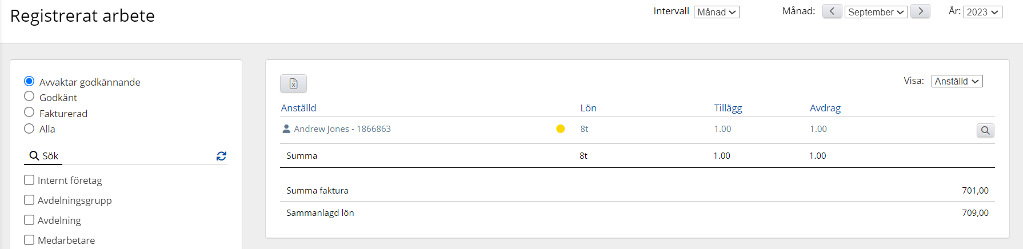Click the refresh filter icon

pyautogui.click(x=221, y=156)
